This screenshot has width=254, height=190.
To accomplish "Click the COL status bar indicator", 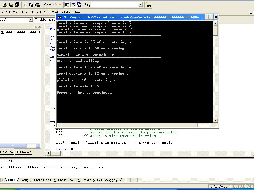I will pyautogui.click(x=242, y=186).
